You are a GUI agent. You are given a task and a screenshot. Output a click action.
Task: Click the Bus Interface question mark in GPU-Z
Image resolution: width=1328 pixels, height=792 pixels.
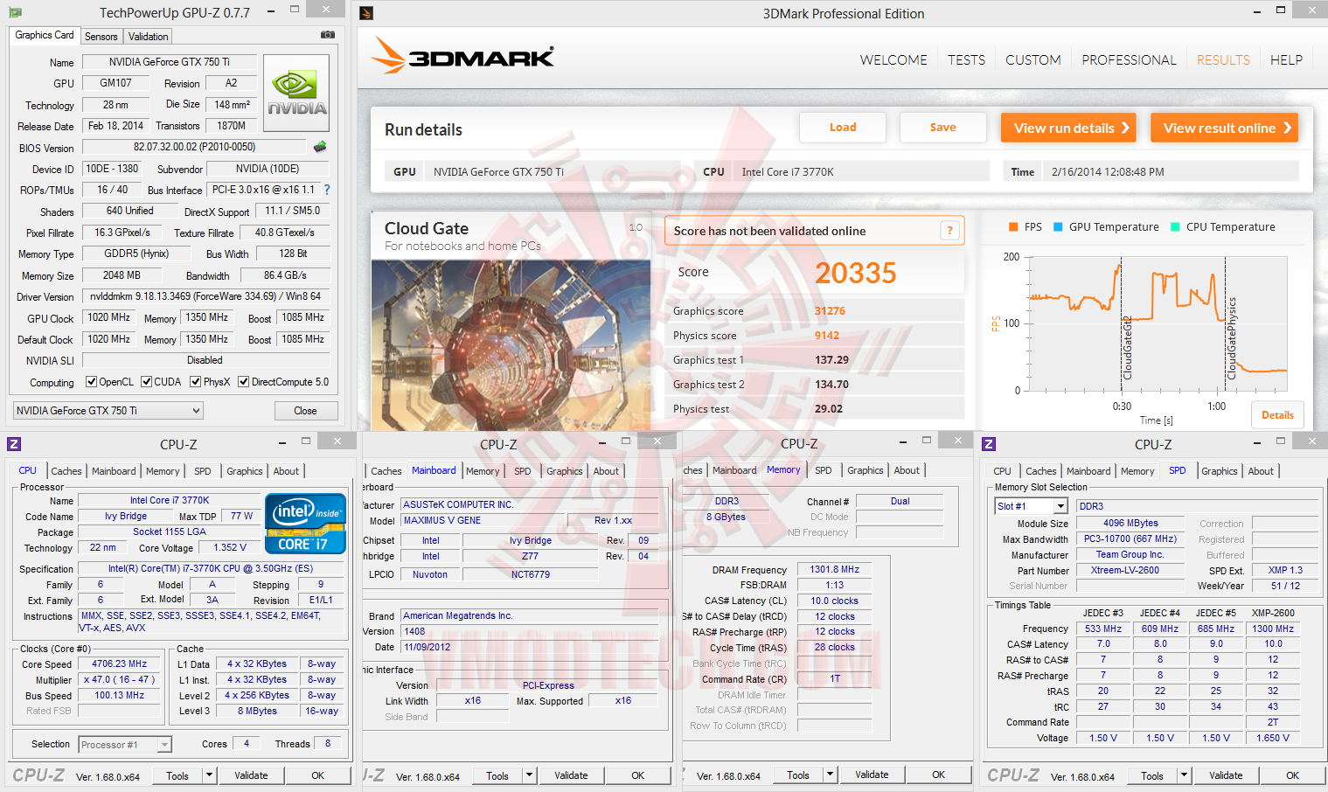tap(327, 190)
